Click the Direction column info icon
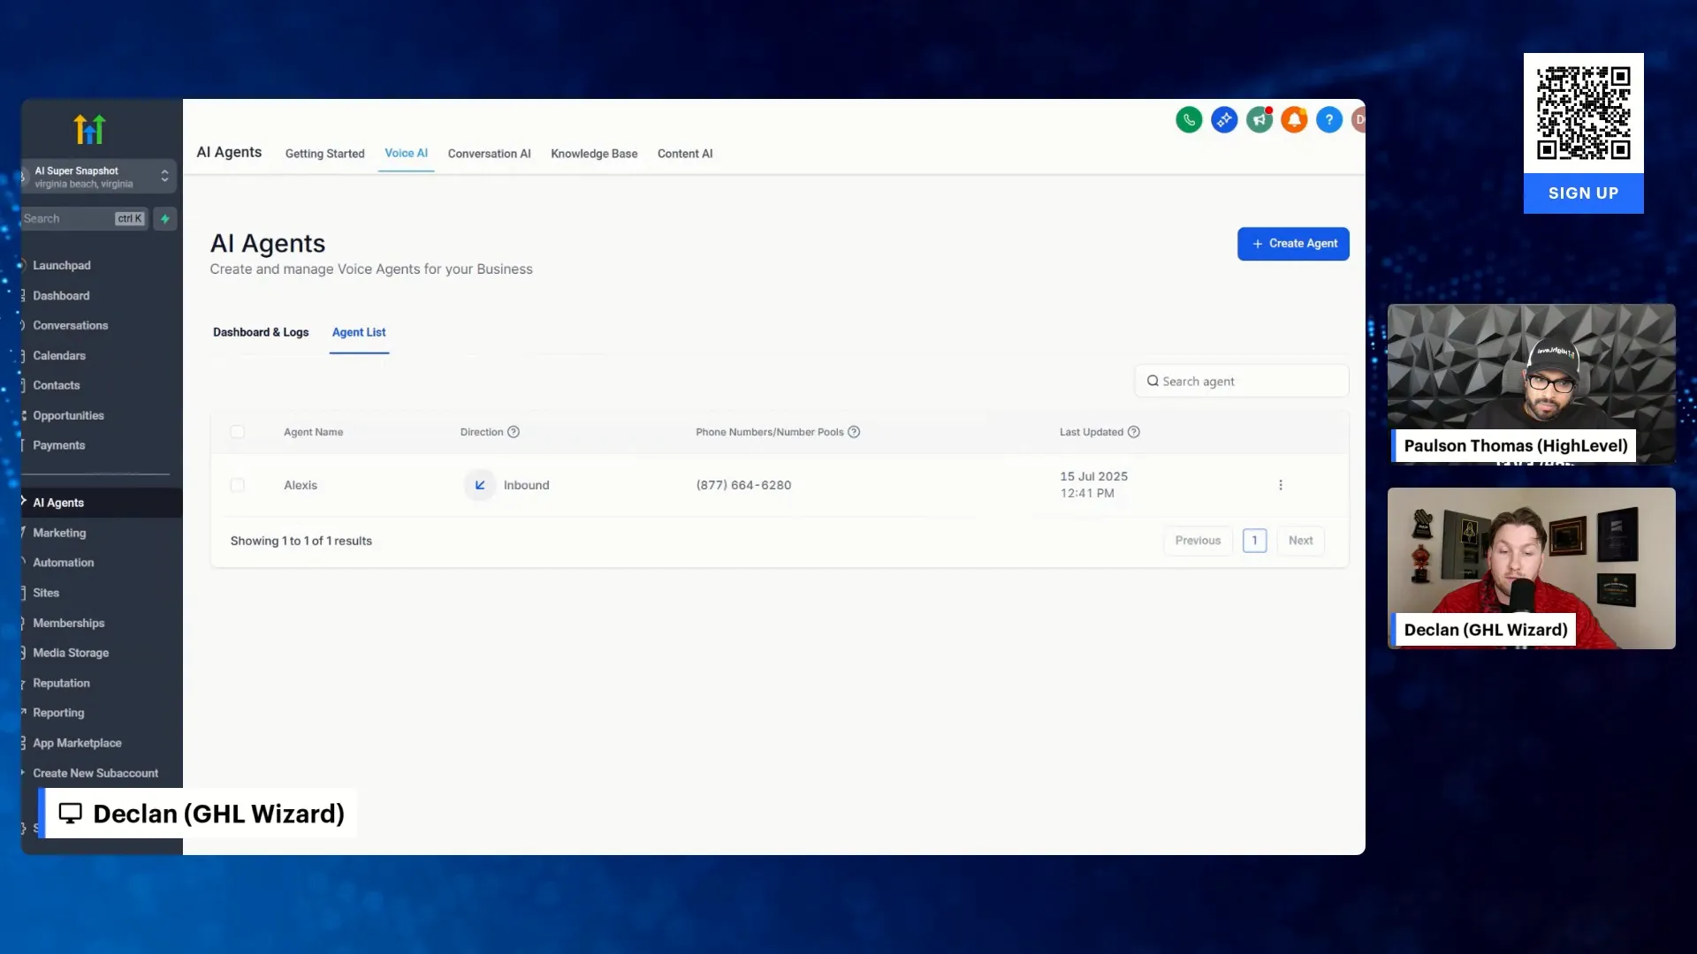This screenshot has width=1697, height=954. (514, 432)
